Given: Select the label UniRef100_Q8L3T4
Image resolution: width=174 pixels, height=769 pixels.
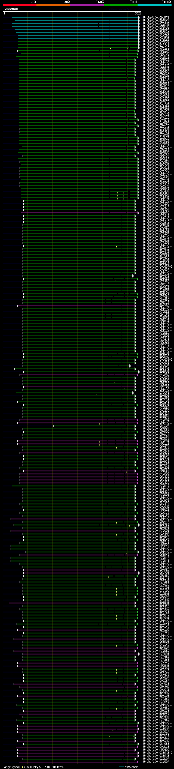Looking at the screenshot, I should tap(156, 504).
